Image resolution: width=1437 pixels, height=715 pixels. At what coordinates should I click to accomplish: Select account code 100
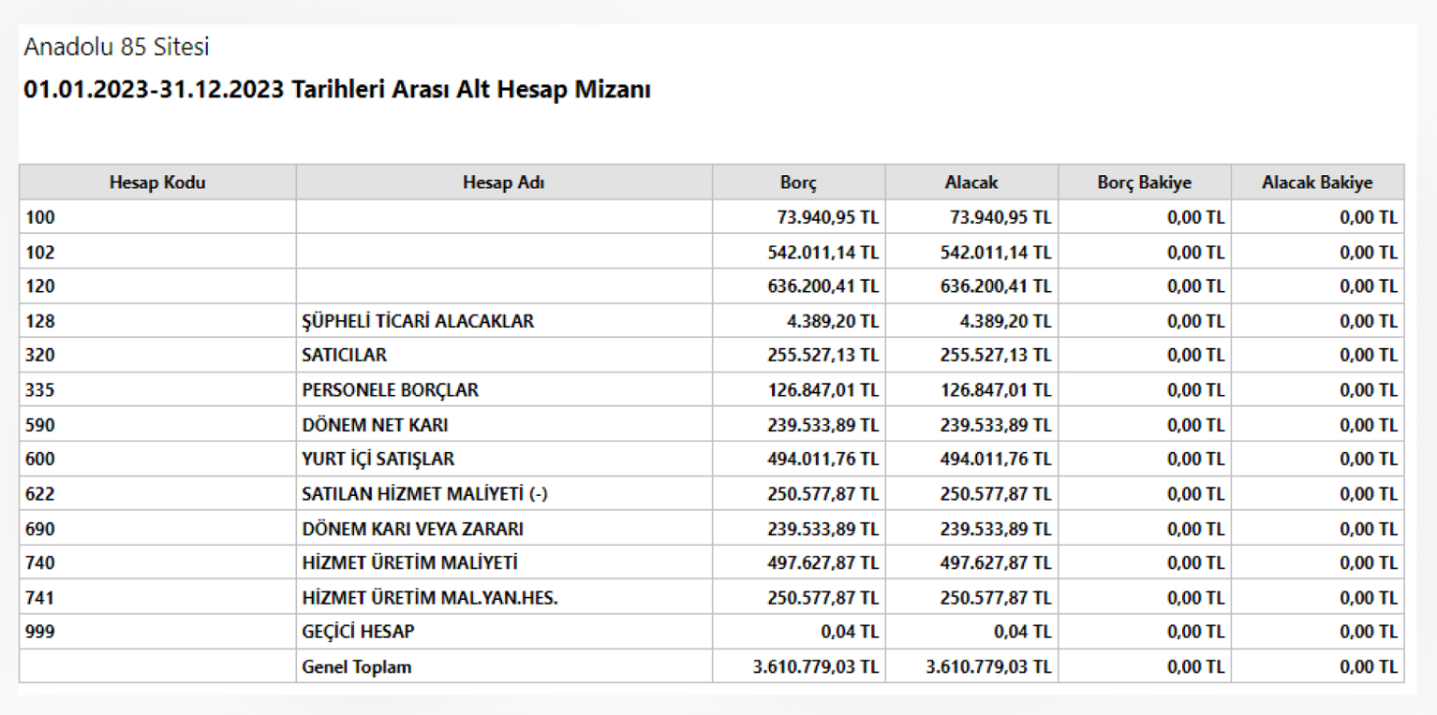point(40,218)
